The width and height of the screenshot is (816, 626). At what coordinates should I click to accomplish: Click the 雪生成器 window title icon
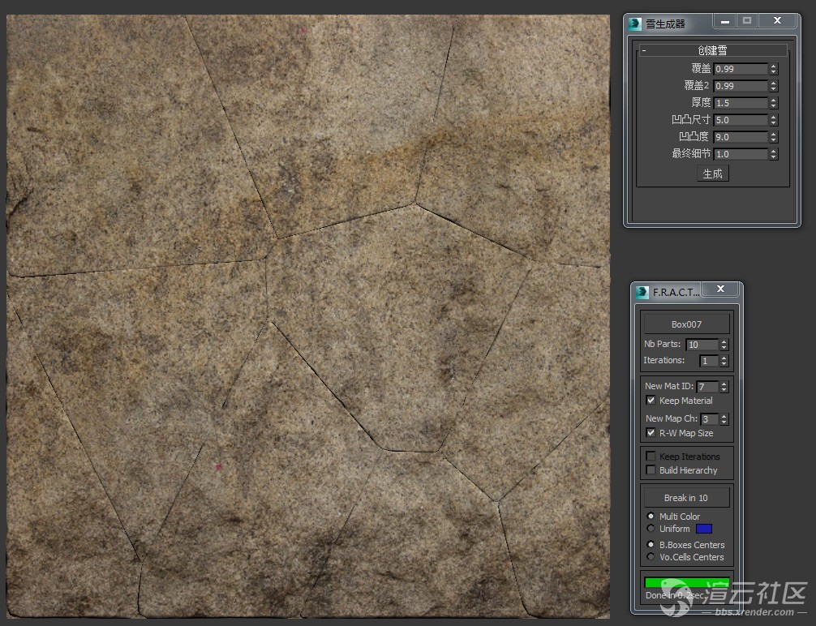[x=634, y=24]
